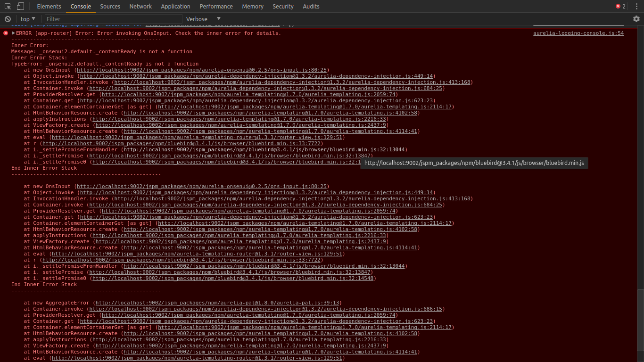Screen dimensions: 644x362
Task: Click the red error icon beside the ERROR message
Action: click(x=5, y=33)
